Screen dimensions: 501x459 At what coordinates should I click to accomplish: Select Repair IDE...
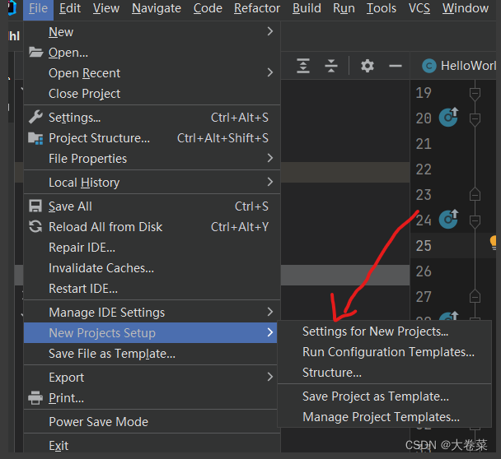coord(152,248)
